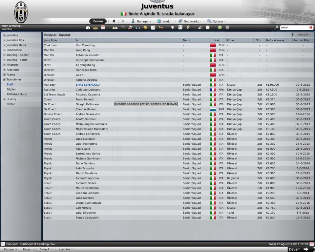
Task: Open the transfers arrows icon
Action: pyautogui.click(x=161, y=28)
